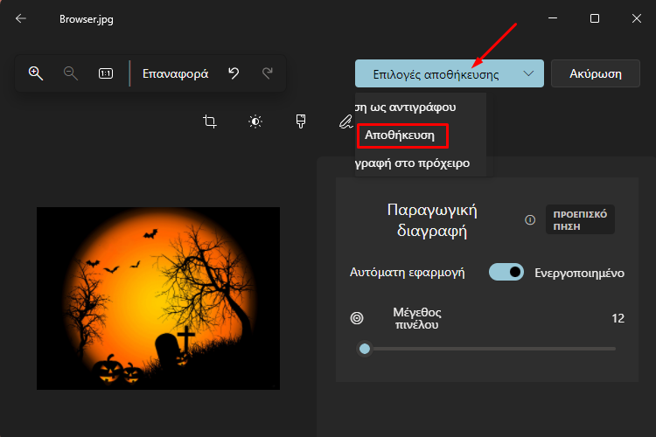Click the brush size value 12

pyautogui.click(x=618, y=318)
